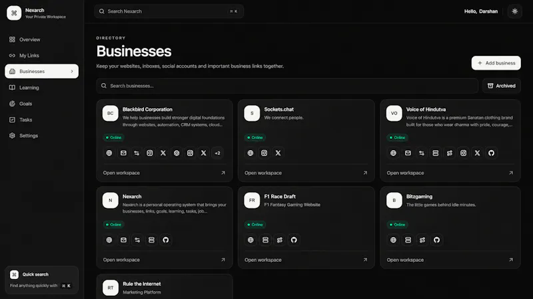Open the Nexarch card's mail icon
Screen dimensions: 533x299
click(x=123, y=240)
